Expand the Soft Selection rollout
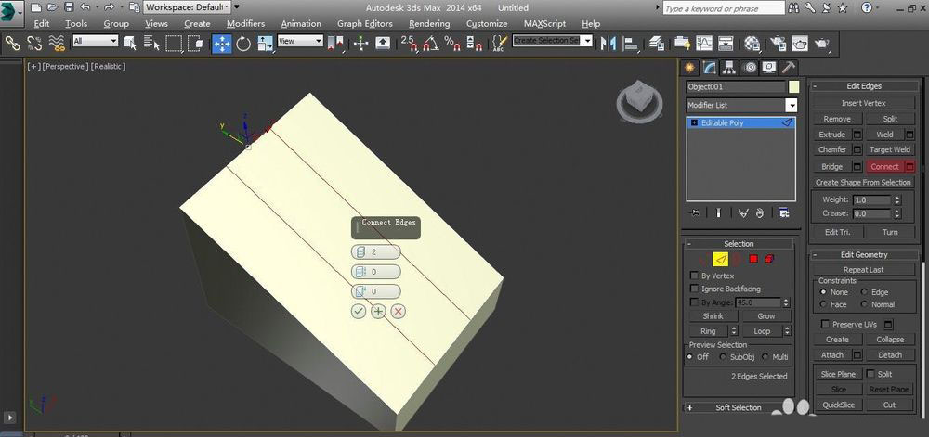Viewport: 929px width, 437px height. click(x=738, y=407)
